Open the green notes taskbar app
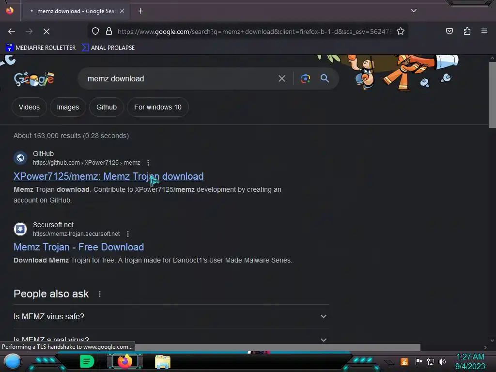Viewport: 496px width, 372px height. pyautogui.click(x=87, y=361)
